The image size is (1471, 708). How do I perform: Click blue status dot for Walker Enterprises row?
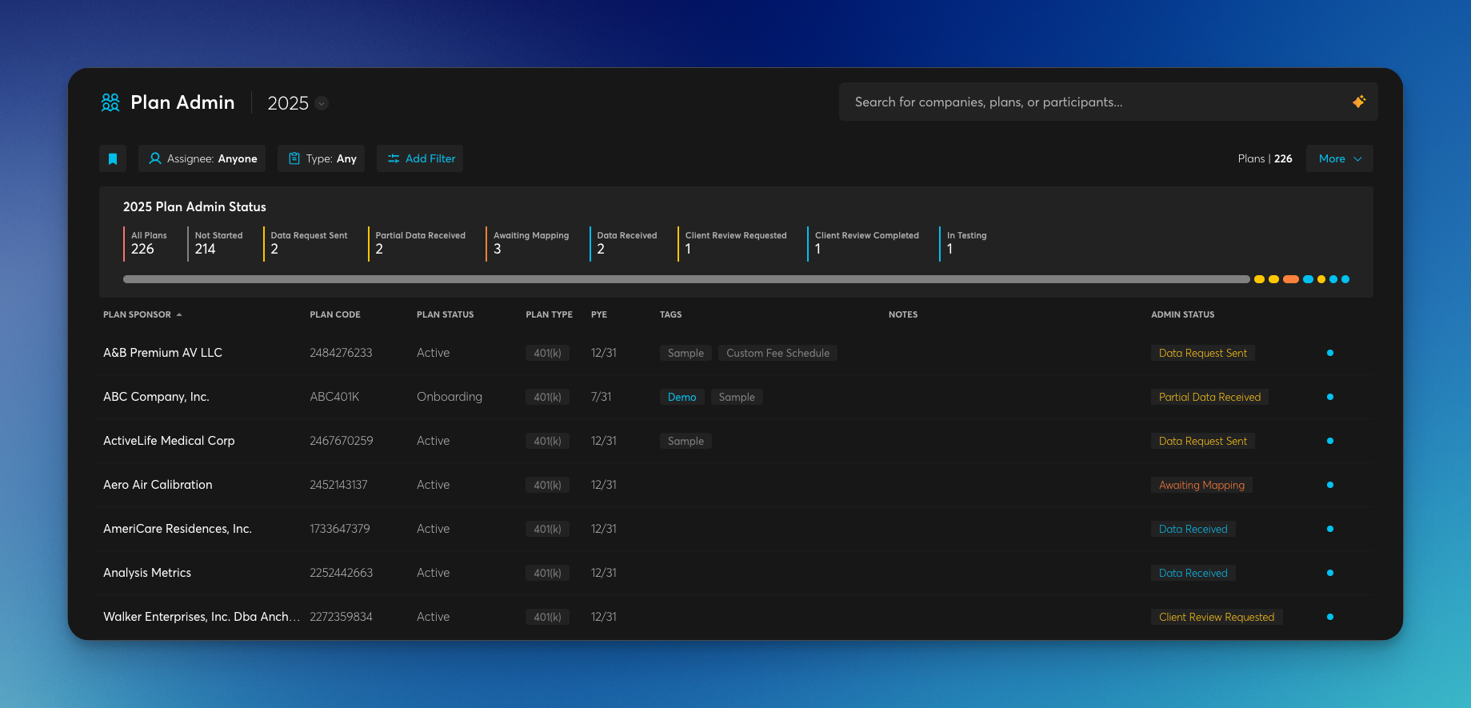click(1329, 617)
